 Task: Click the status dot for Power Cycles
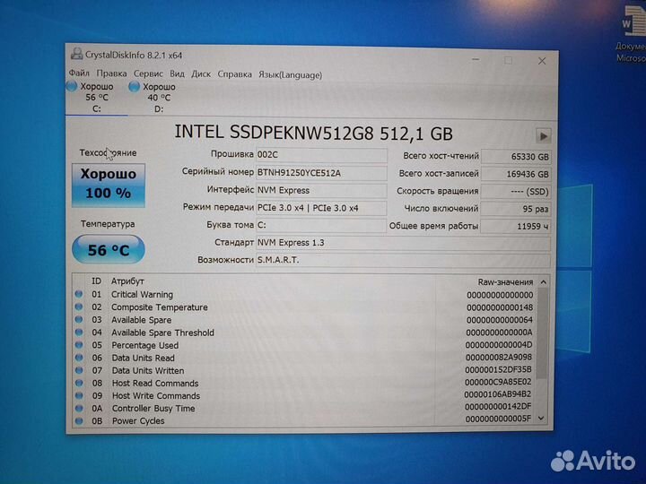(79, 420)
